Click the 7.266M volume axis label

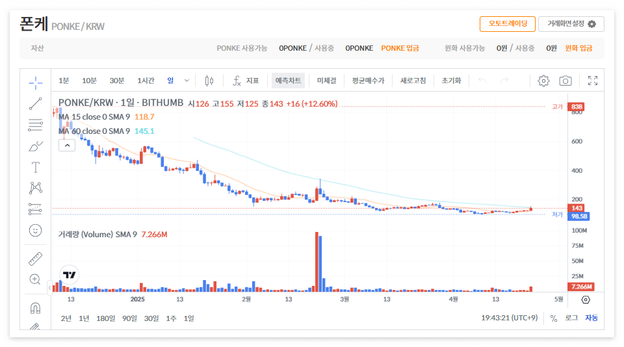pos(581,287)
